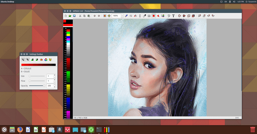The width and height of the screenshot is (257, 134).
Task: Click the Opacity value field showing 255
Action: 50,86
